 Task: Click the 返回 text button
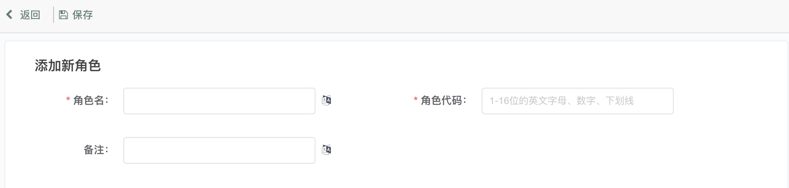click(30, 15)
